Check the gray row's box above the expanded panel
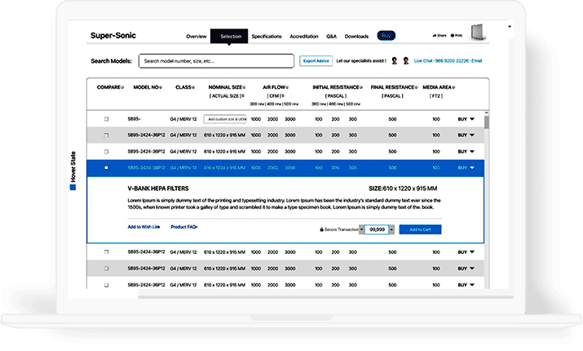Screen dimensions: 583x351 tap(106, 136)
